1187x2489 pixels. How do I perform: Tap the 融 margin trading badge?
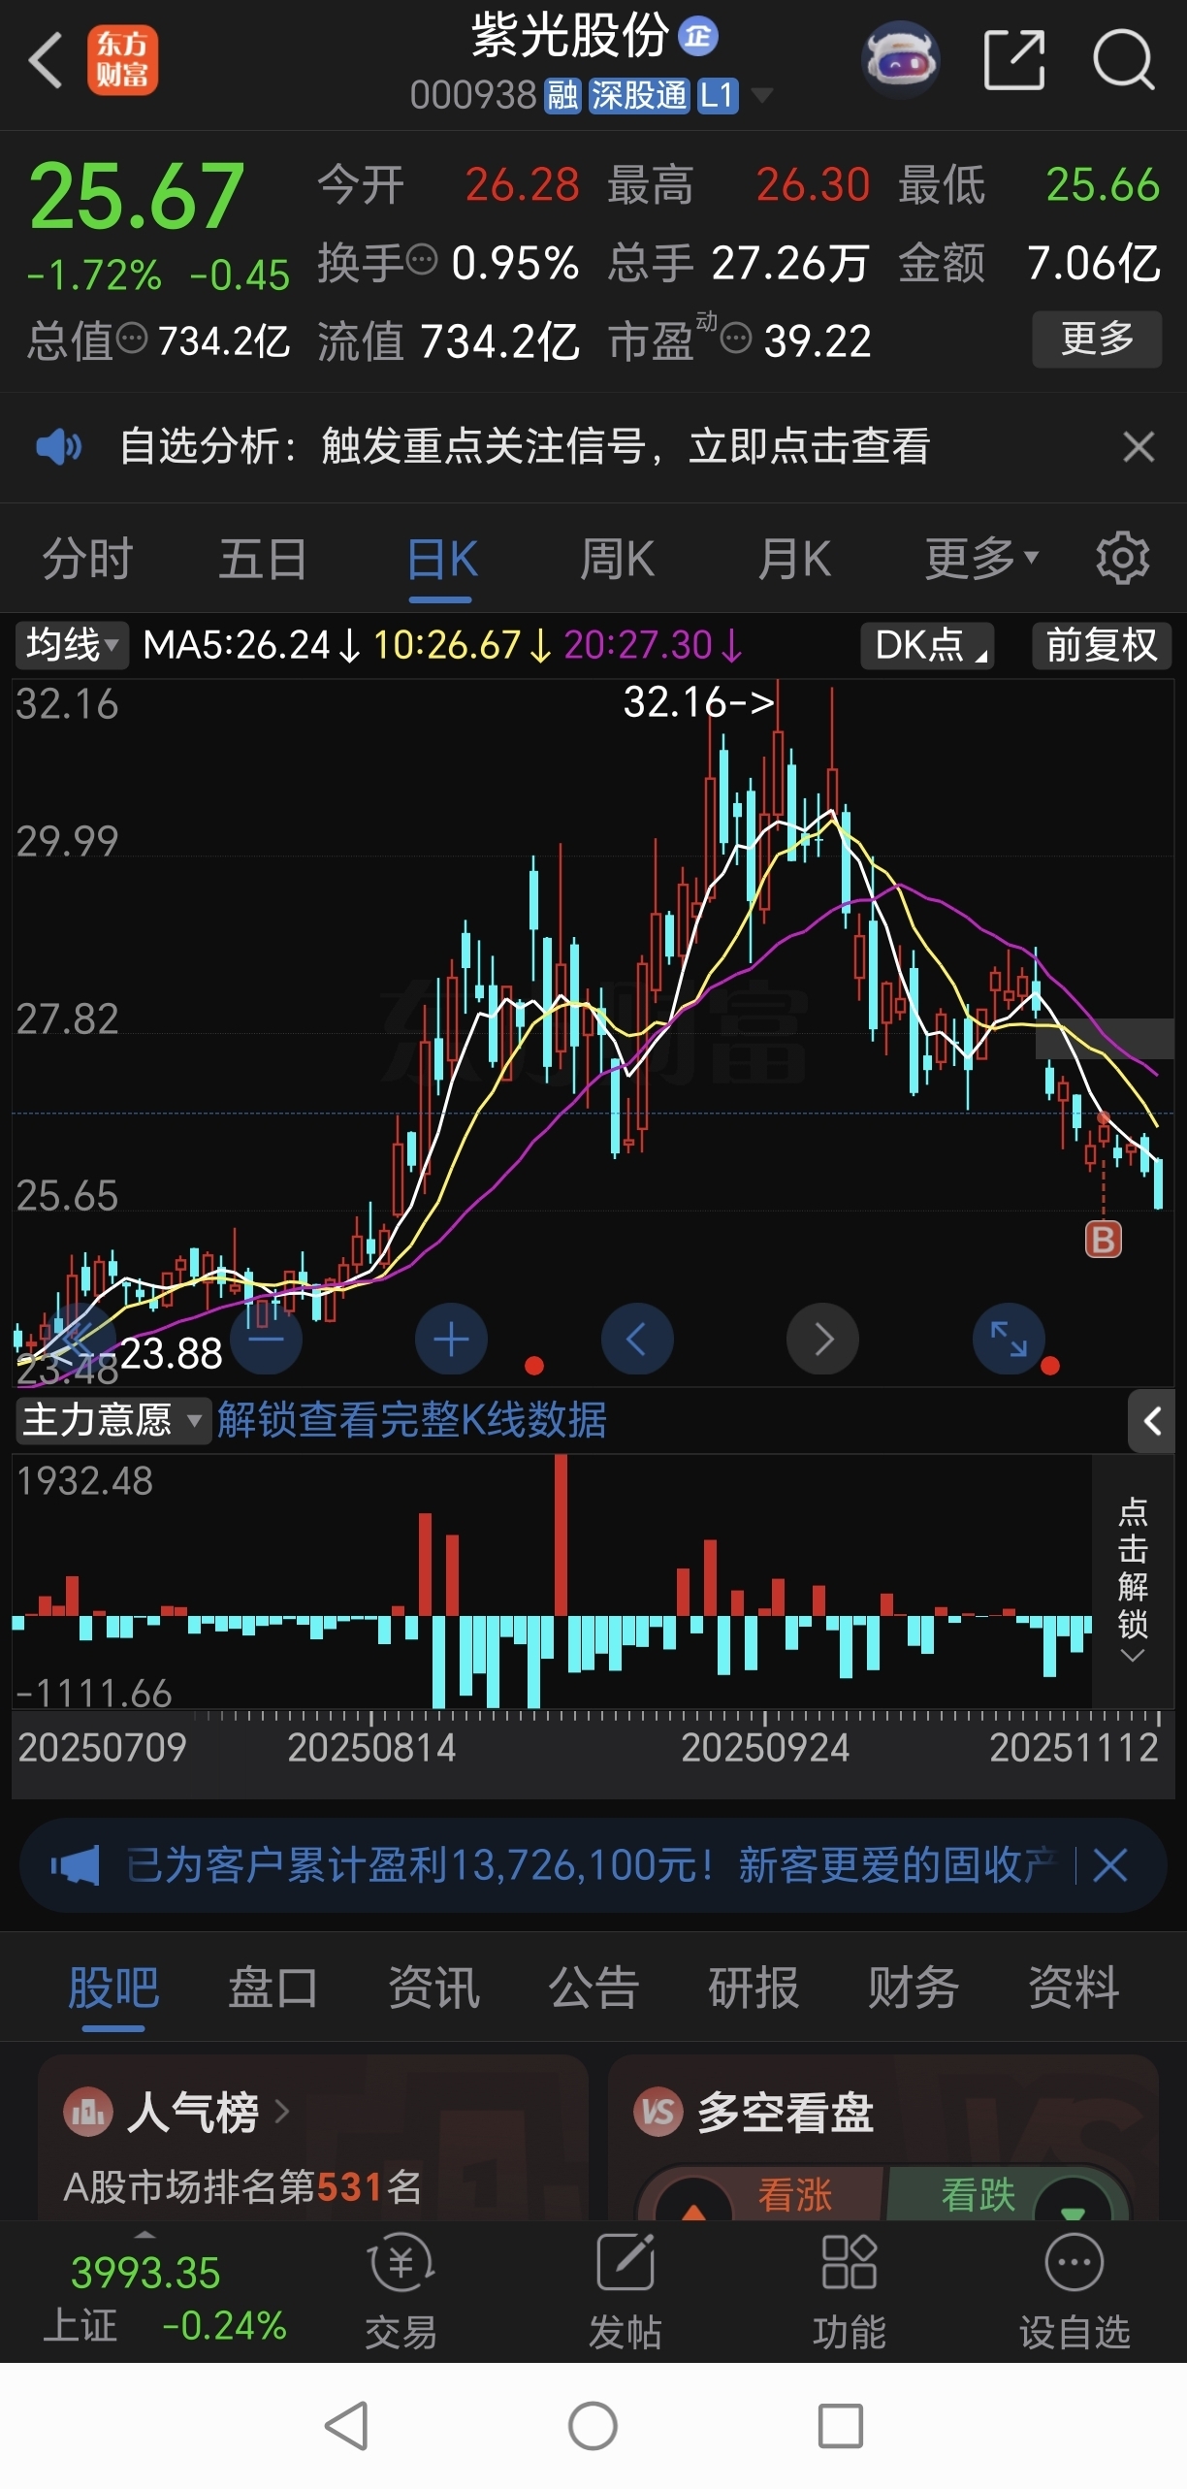pyautogui.click(x=562, y=95)
